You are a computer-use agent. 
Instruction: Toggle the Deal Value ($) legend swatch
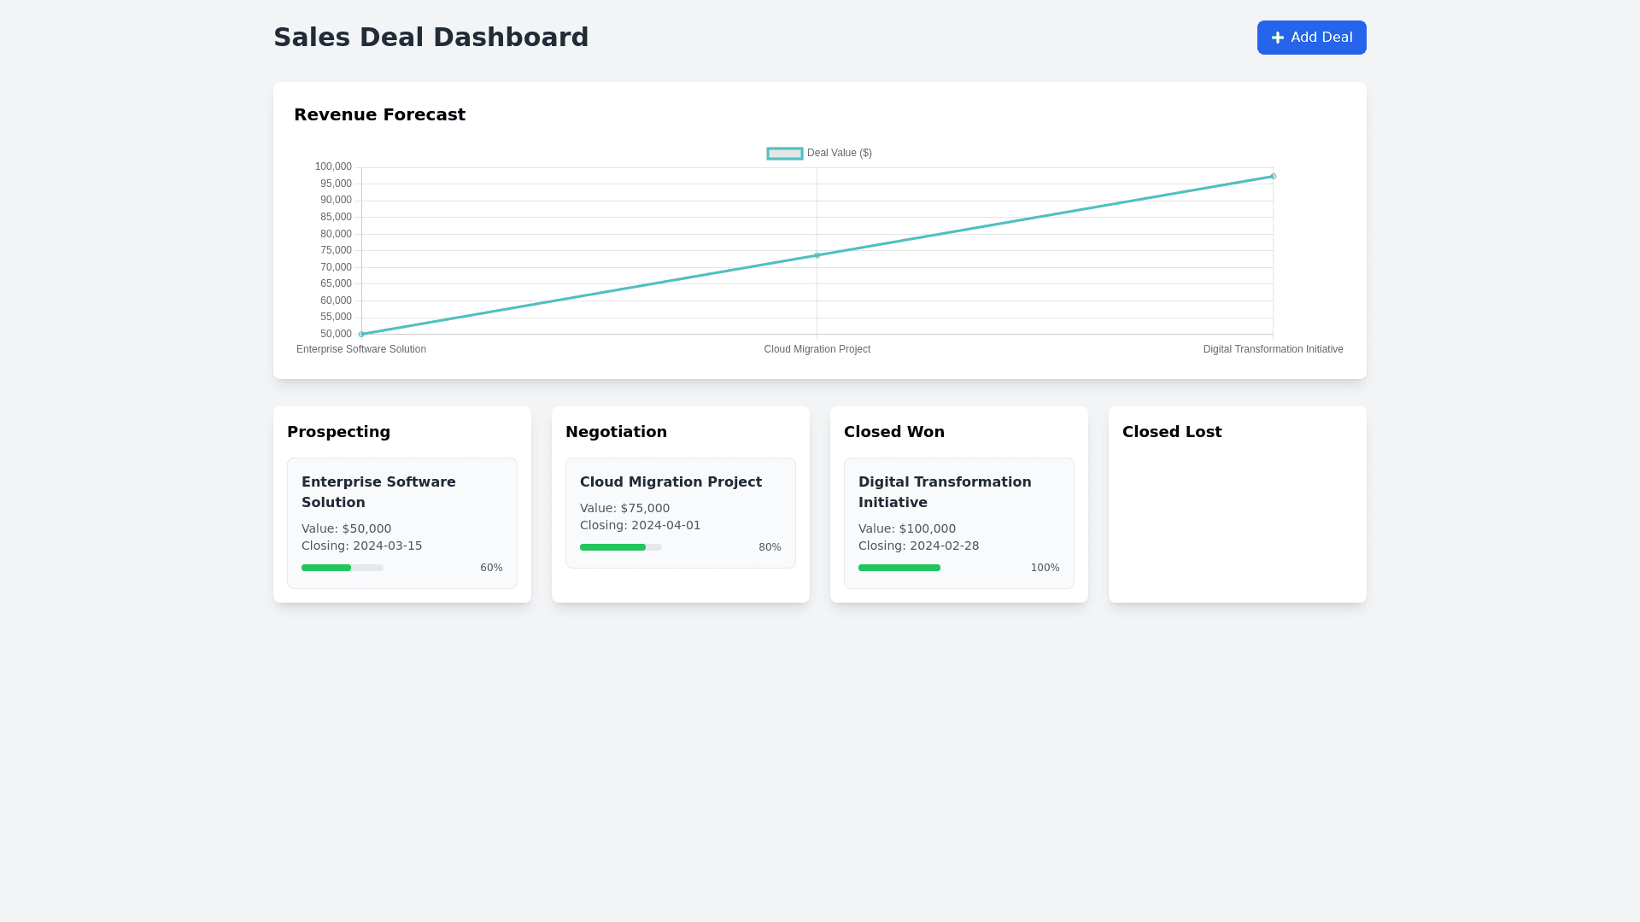(784, 154)
